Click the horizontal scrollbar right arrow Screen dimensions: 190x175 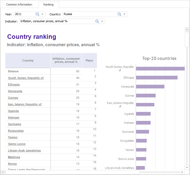[x=182, y=172]
